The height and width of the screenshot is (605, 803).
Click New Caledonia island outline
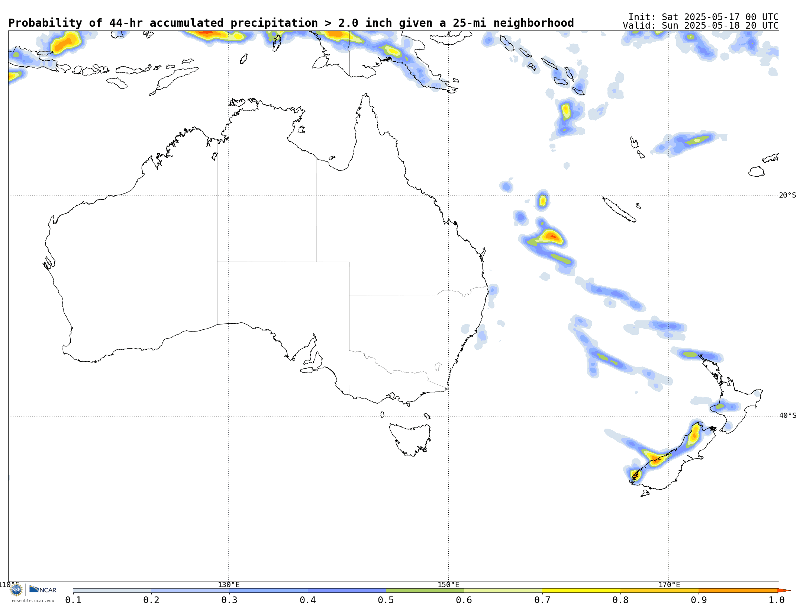pyautogui.click(x=619, y=209)
